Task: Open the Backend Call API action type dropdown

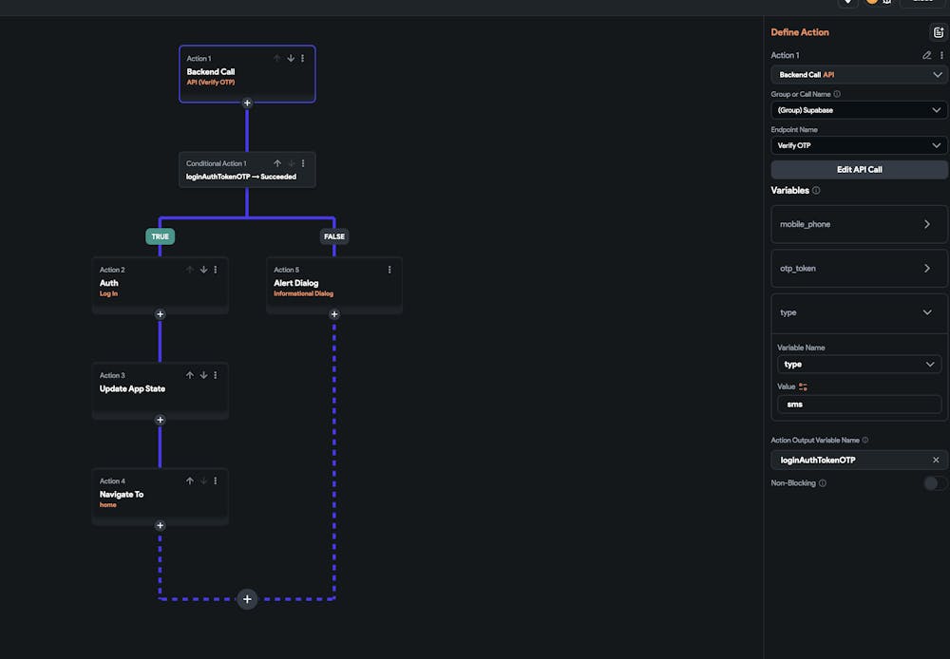Action: pyautogui.click(x=859, y=74)
